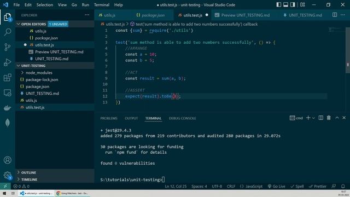The height and width of the screenshot is (197, 350).
Task: Change Spaces: 4 indentation setting
Action: click(x=199, y=186)
